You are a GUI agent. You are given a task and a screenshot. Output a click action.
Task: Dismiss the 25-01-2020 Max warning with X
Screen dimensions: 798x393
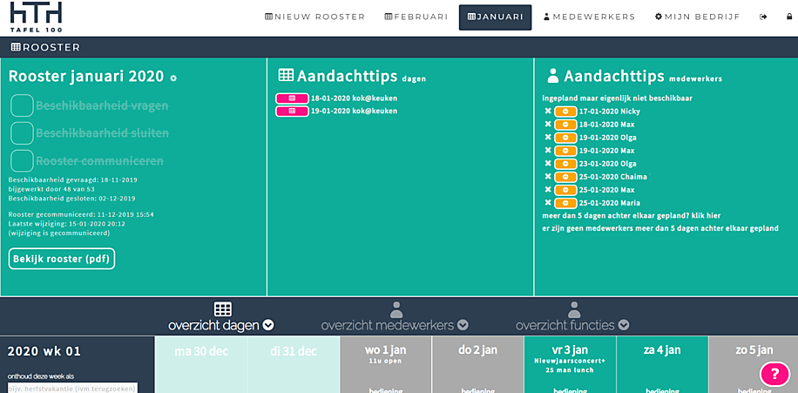coord(548,190)
